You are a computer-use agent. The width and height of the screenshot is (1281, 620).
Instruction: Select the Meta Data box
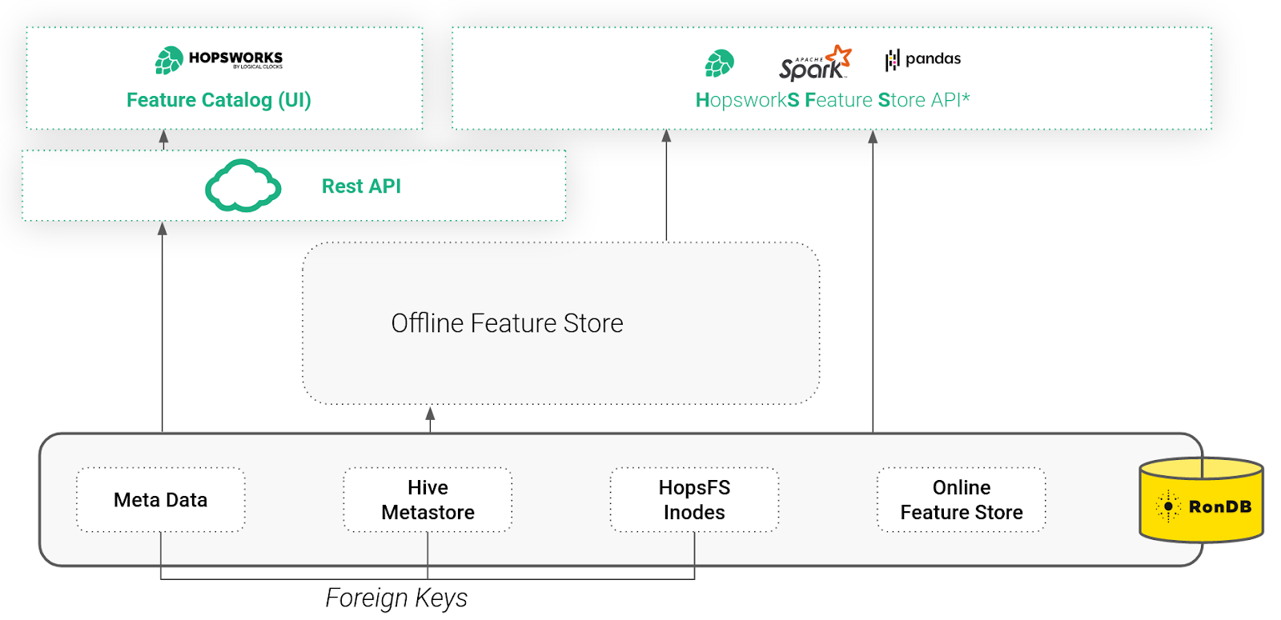pyautogui.click(x=161, y=500)
